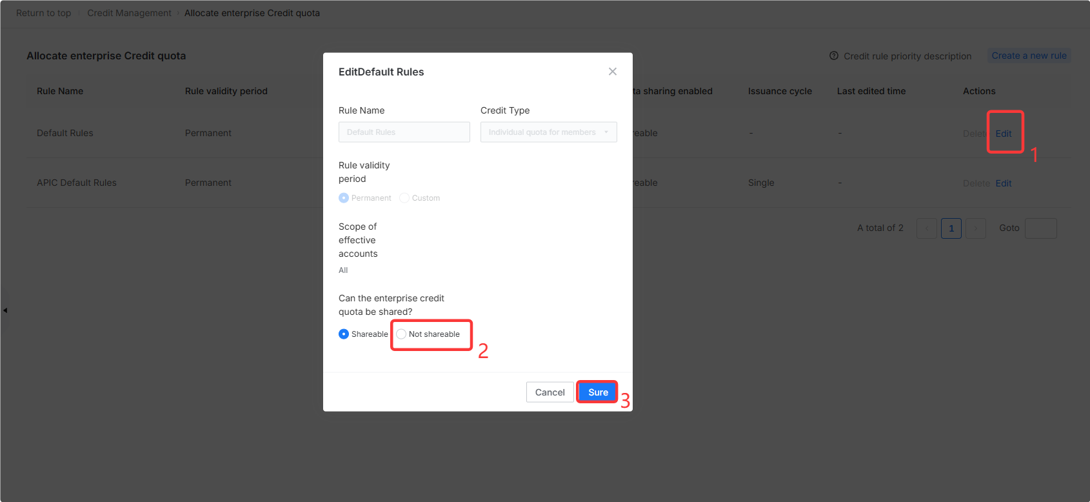Go back via Return to top breadcrumb
Screen dimensions: 1090x502
pos(44,13)
